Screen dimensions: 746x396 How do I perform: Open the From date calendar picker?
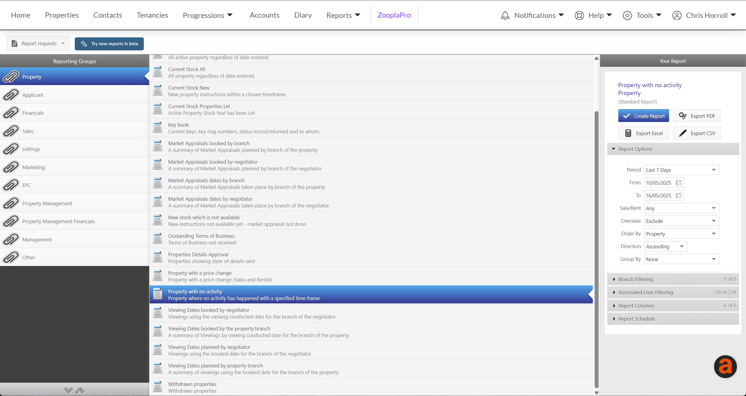click(x=679, y=183)
